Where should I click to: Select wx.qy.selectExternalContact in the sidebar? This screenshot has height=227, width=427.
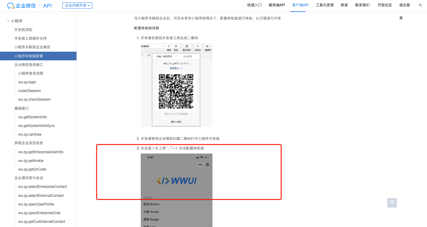click(41, 196)
